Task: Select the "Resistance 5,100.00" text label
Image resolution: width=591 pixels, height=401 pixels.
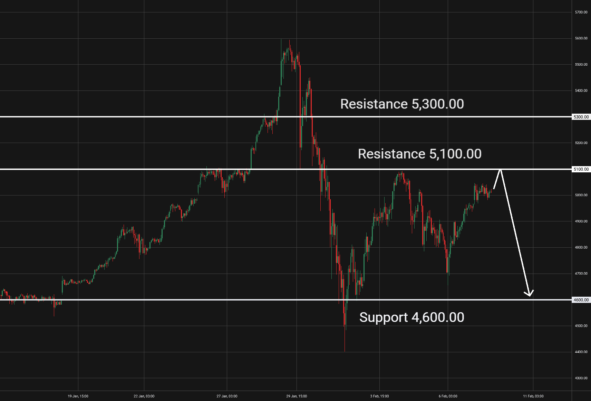Action: click(x=419, y=154)
